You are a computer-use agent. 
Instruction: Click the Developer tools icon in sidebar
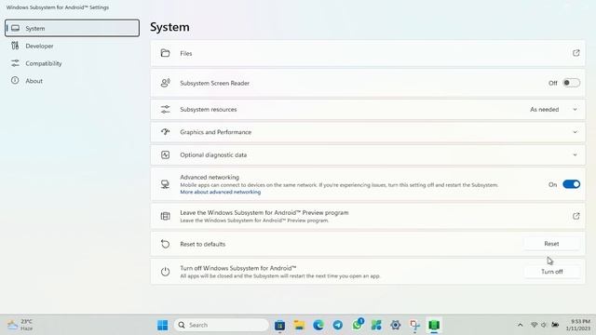click(x=15, y=46)
